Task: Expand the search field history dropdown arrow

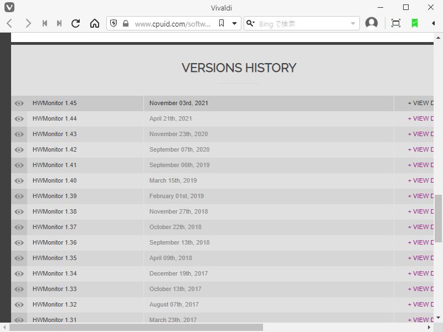Action: [x=353, y=23]
